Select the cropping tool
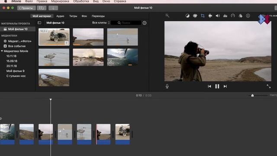The height and width of the screenshot is (156, 277). [203, 16]
